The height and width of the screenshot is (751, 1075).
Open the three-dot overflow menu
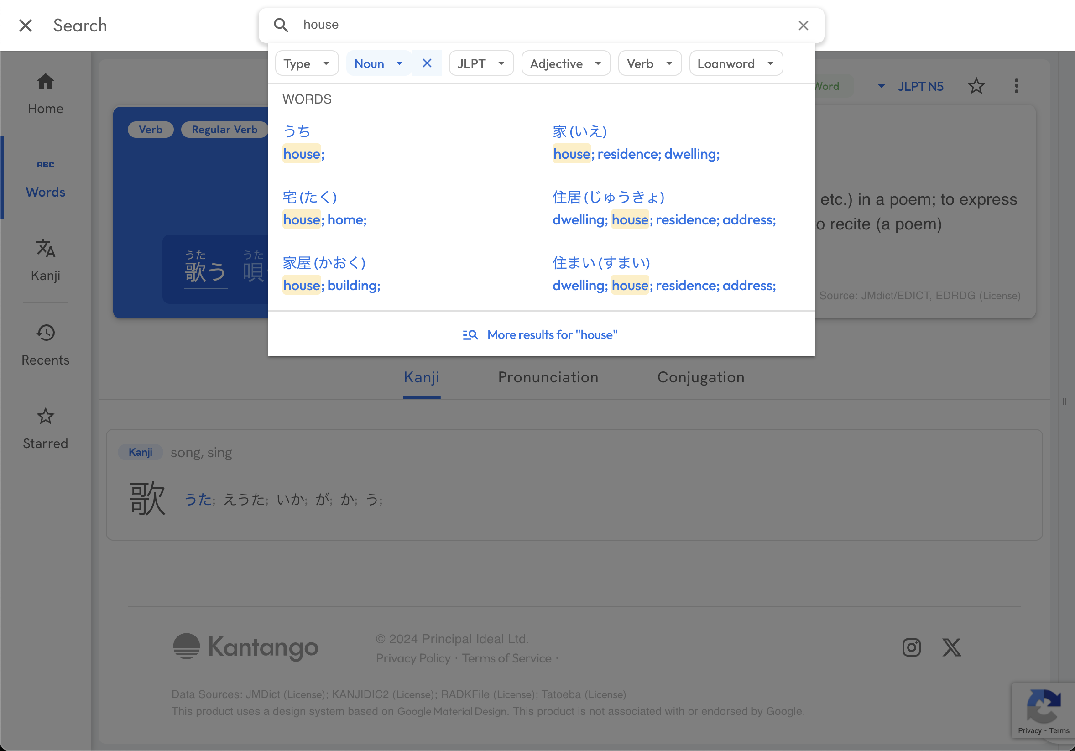tap(1017, 86)
